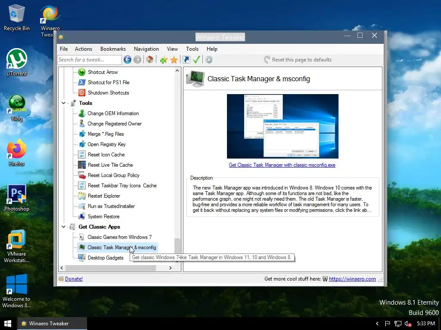Click the Blog desktop shortcut
Image resolution: width=441 pixels, height=330 pixels.
(17, 108)
